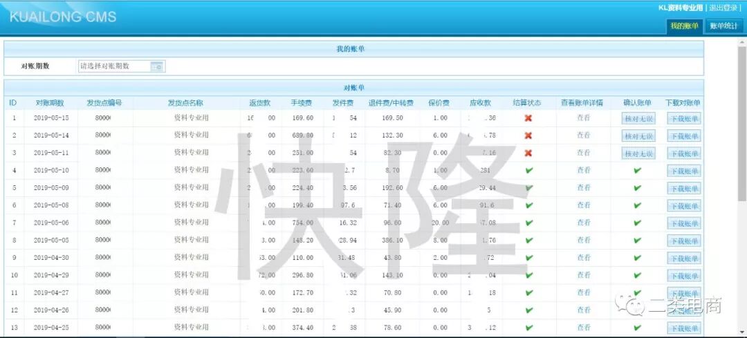The width and height of the screenshot is (747, 338).
Task: Click 确认账单 green check in 2019-05-06 row
Action: (638, 223)
